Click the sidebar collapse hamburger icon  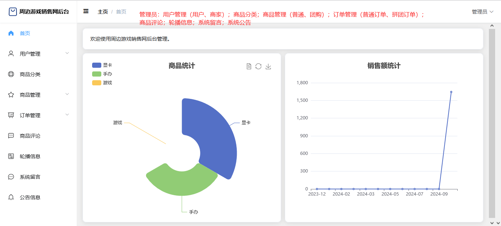point(86,11)
